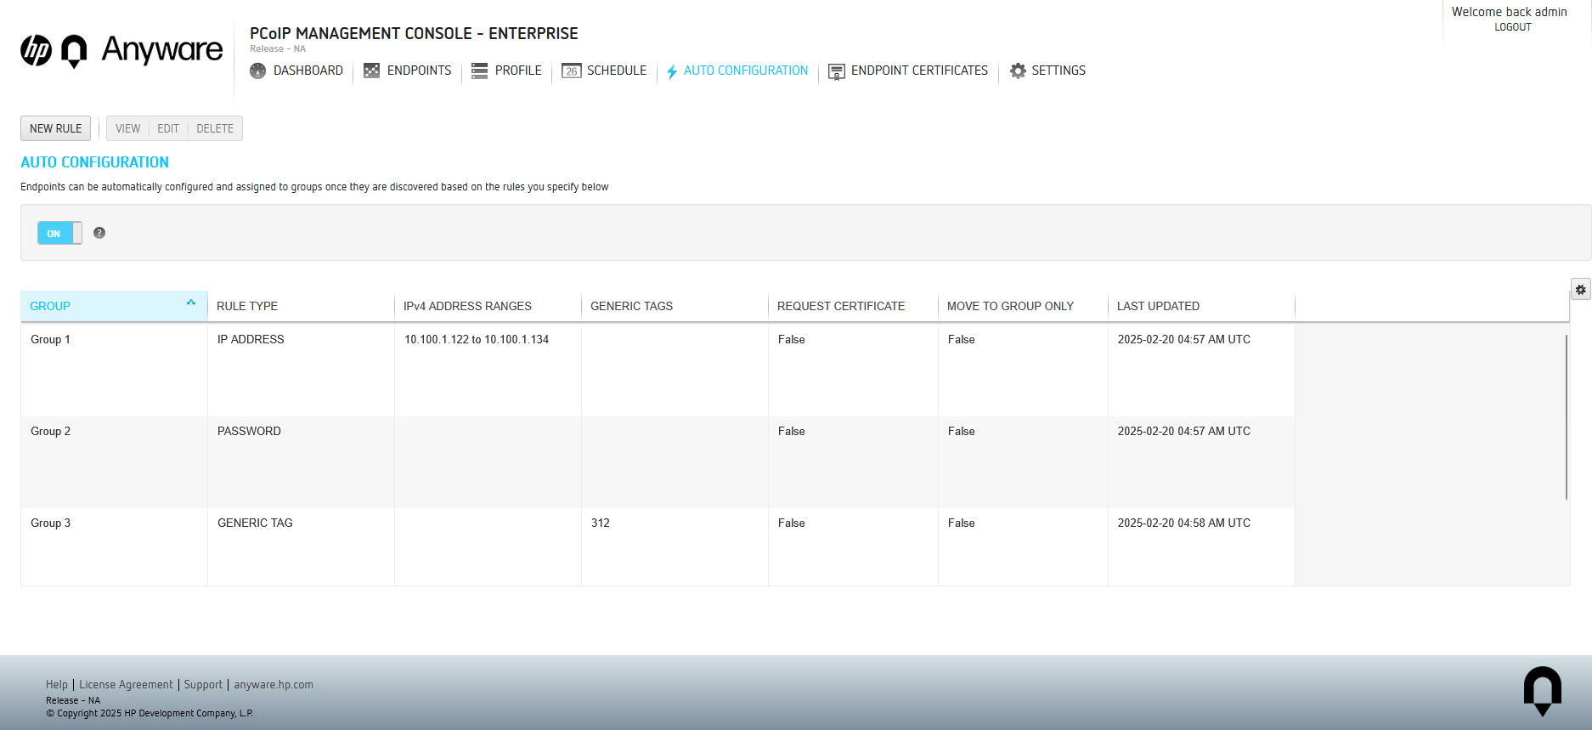Sort by RULE TYPE column header
Viewport: 1592px width, 730px height.
(x=301, y=306)
